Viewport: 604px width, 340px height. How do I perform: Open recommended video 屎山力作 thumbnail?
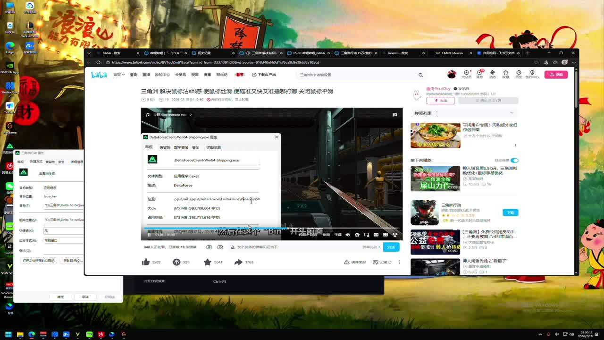tap(435, 178)
